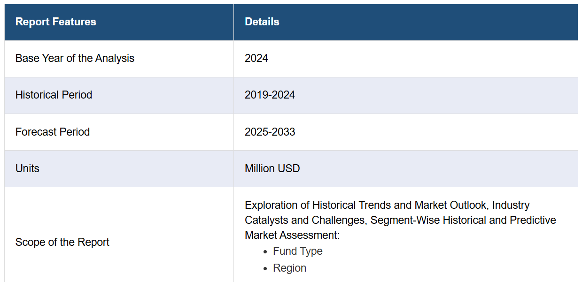Select the Units row label
Image resolution: width=582 pixels, height=282 pixels.
click(x=27, y=169)
